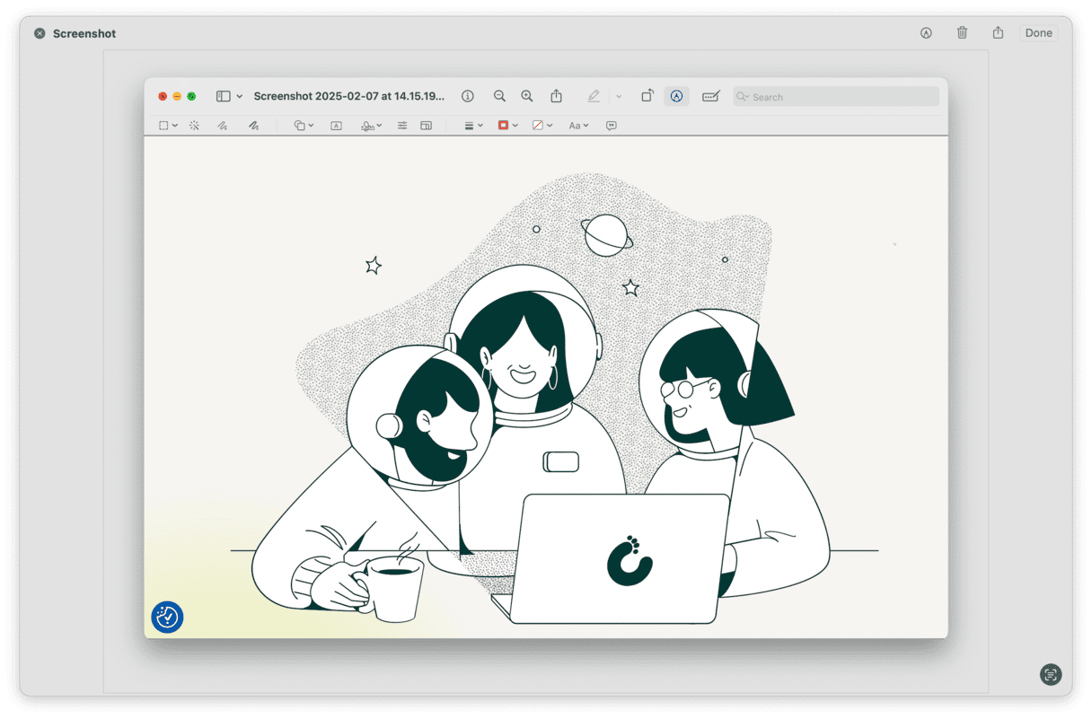1092x719 pixels.
Task: Open the red border color picker
Action: (x=507, y=126)
